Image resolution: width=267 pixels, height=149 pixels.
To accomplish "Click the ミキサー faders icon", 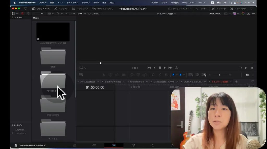I will [197, 9].
